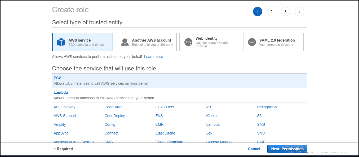Pick the ElastiCache service
359x157 pixels.
pyautogui.click(x=165, y=133)
